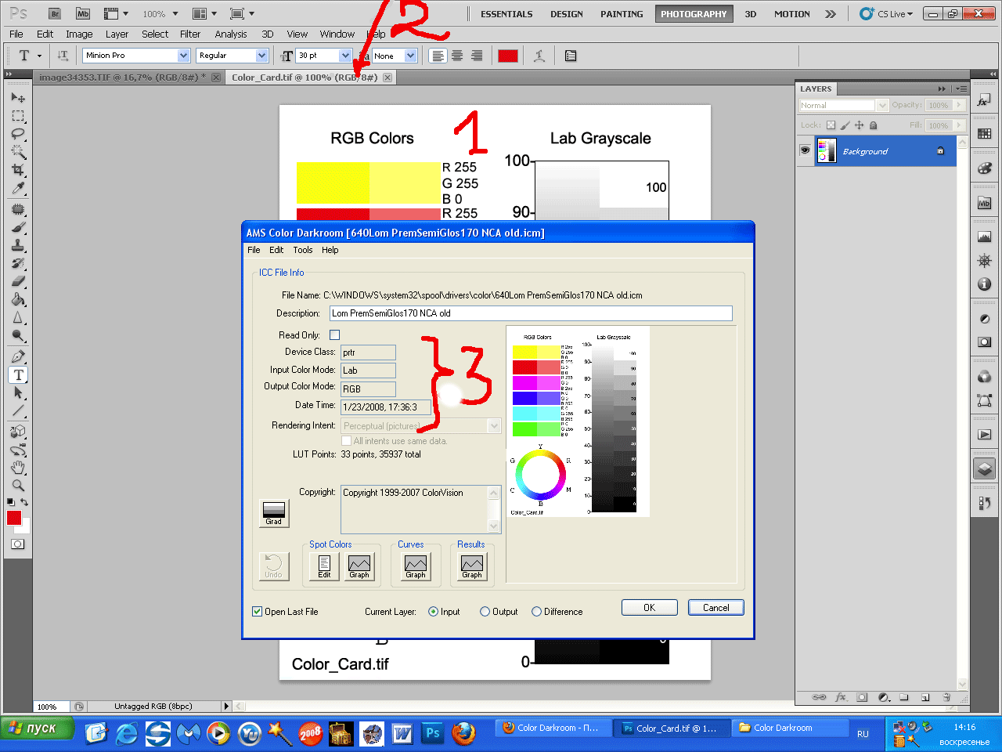Image resolution: width=1002 pixels, height=752 pixels.
Task: Select the Crop tool
Action: click(18, 170)
